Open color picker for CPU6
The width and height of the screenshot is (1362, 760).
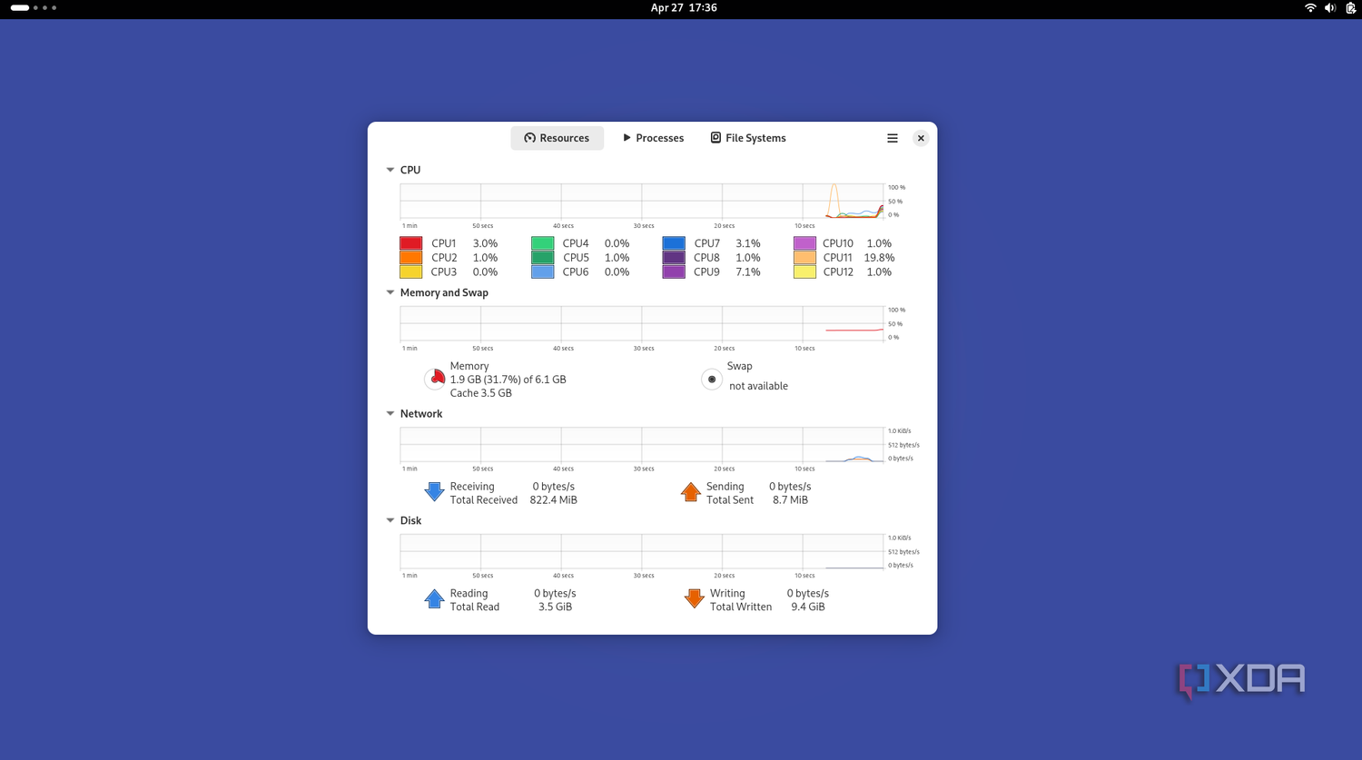(x=542, y=271)
